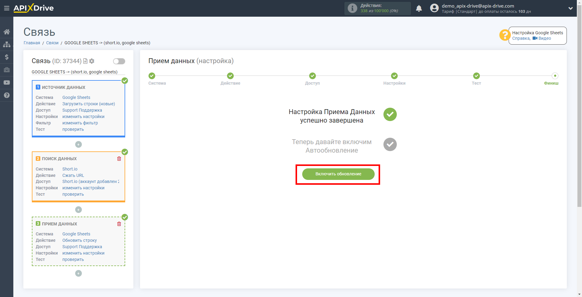Go to Настройки step in progress
Screen dimensions: 582x297
pos(394,76)
